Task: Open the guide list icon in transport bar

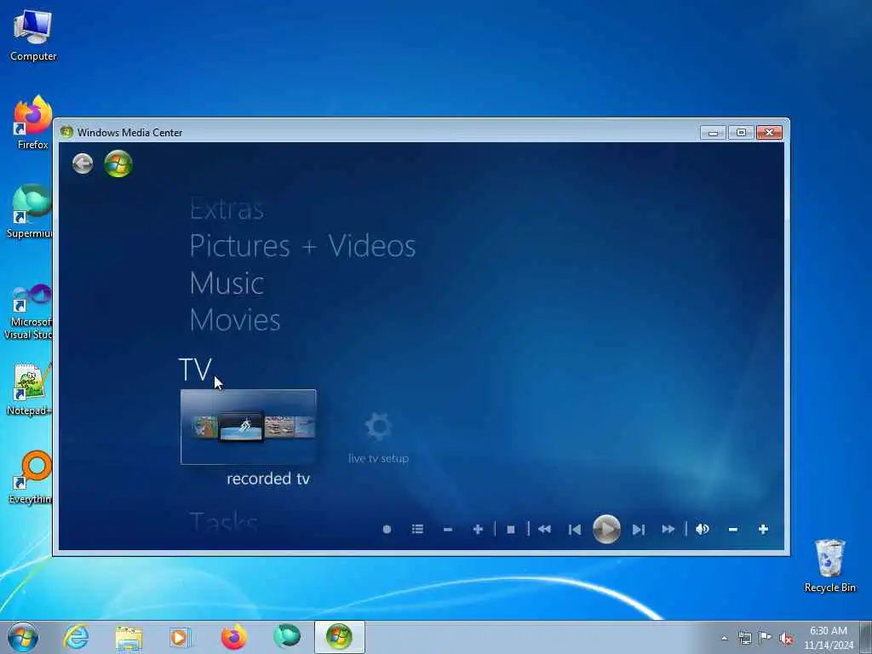Action: pos(417,529)
